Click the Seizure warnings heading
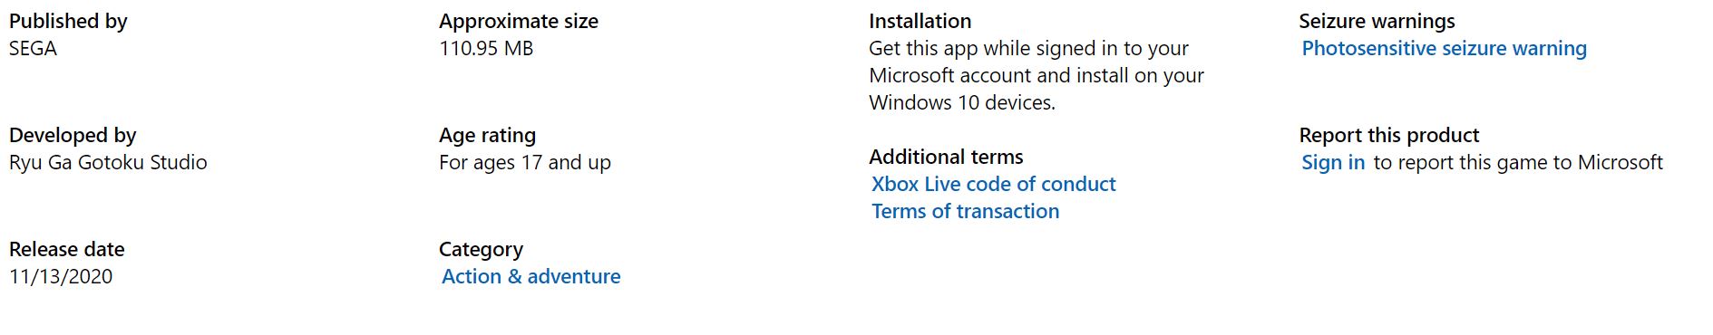This screenshot has width=1713, height=335. coord(1377,22)
